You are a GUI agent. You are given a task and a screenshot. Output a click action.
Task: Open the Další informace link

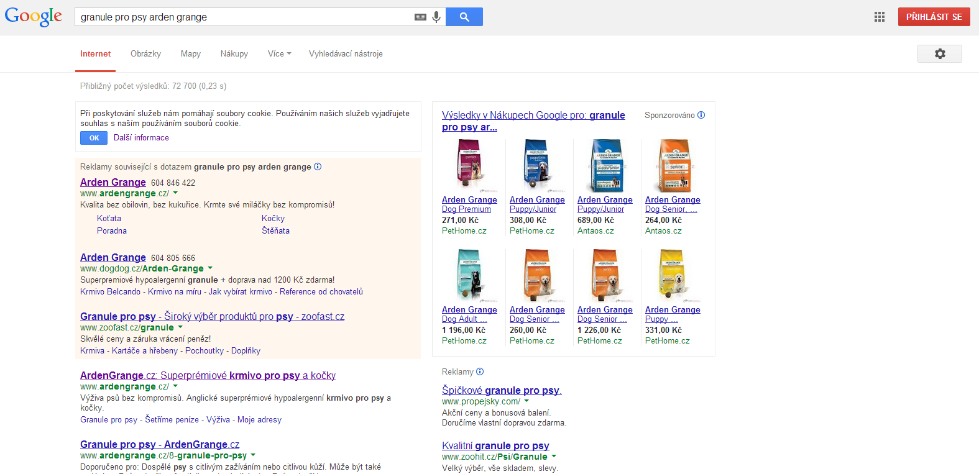[141, 138]
